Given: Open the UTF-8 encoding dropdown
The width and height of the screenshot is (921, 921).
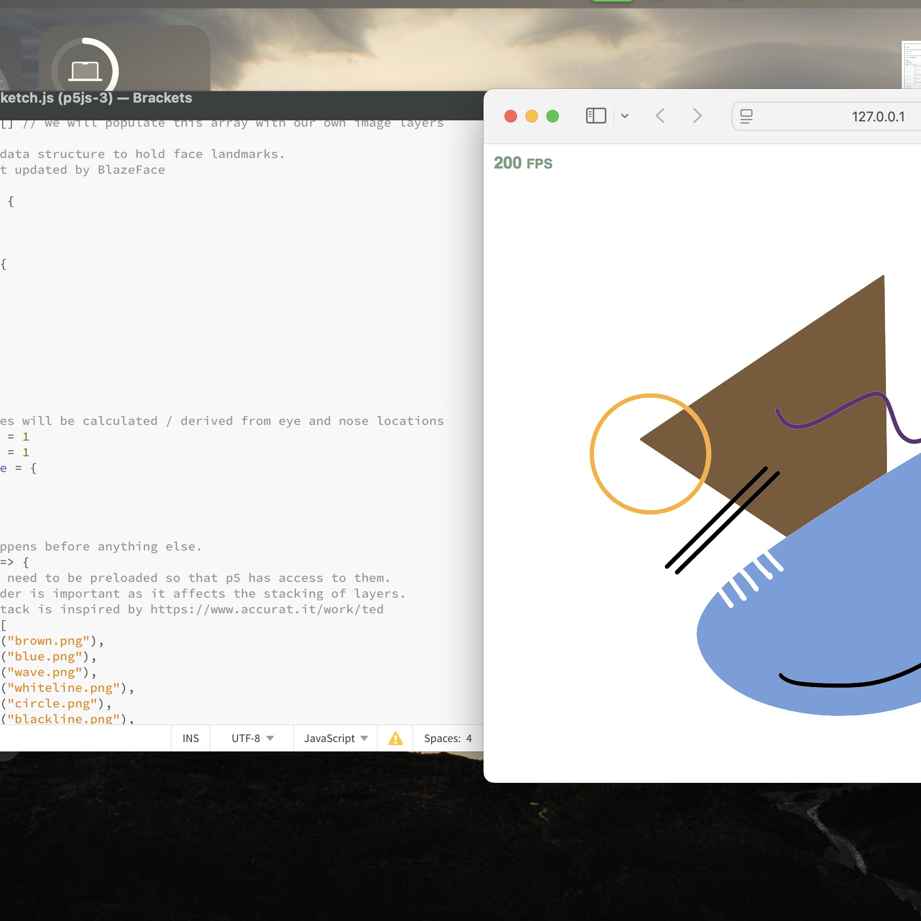Looking at the screenshot, I should pos(251,738).
